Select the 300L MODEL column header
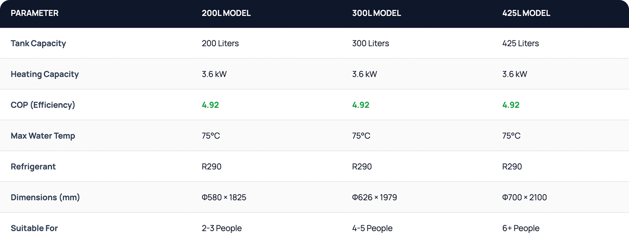 (376, 13)
